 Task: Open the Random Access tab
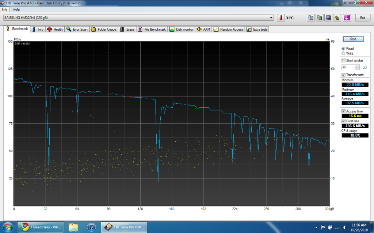click(229, 29)
